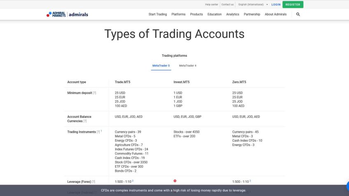This screenshot has height=196, width=349.
Task: Open the Education menu item
Action: click(214, 14)
